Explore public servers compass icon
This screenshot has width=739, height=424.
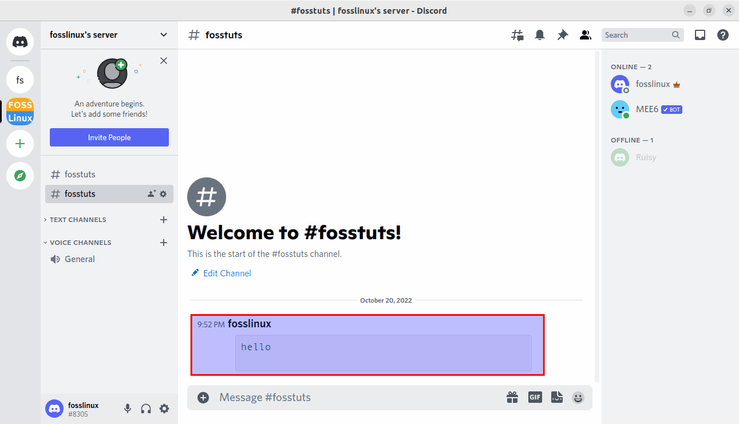(x=20, y=176)
